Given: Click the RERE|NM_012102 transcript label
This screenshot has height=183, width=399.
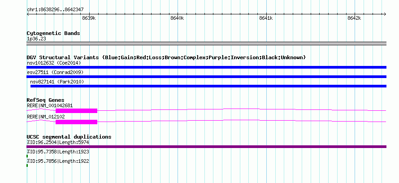Looking at the screenshot, I should coord(46,117).
